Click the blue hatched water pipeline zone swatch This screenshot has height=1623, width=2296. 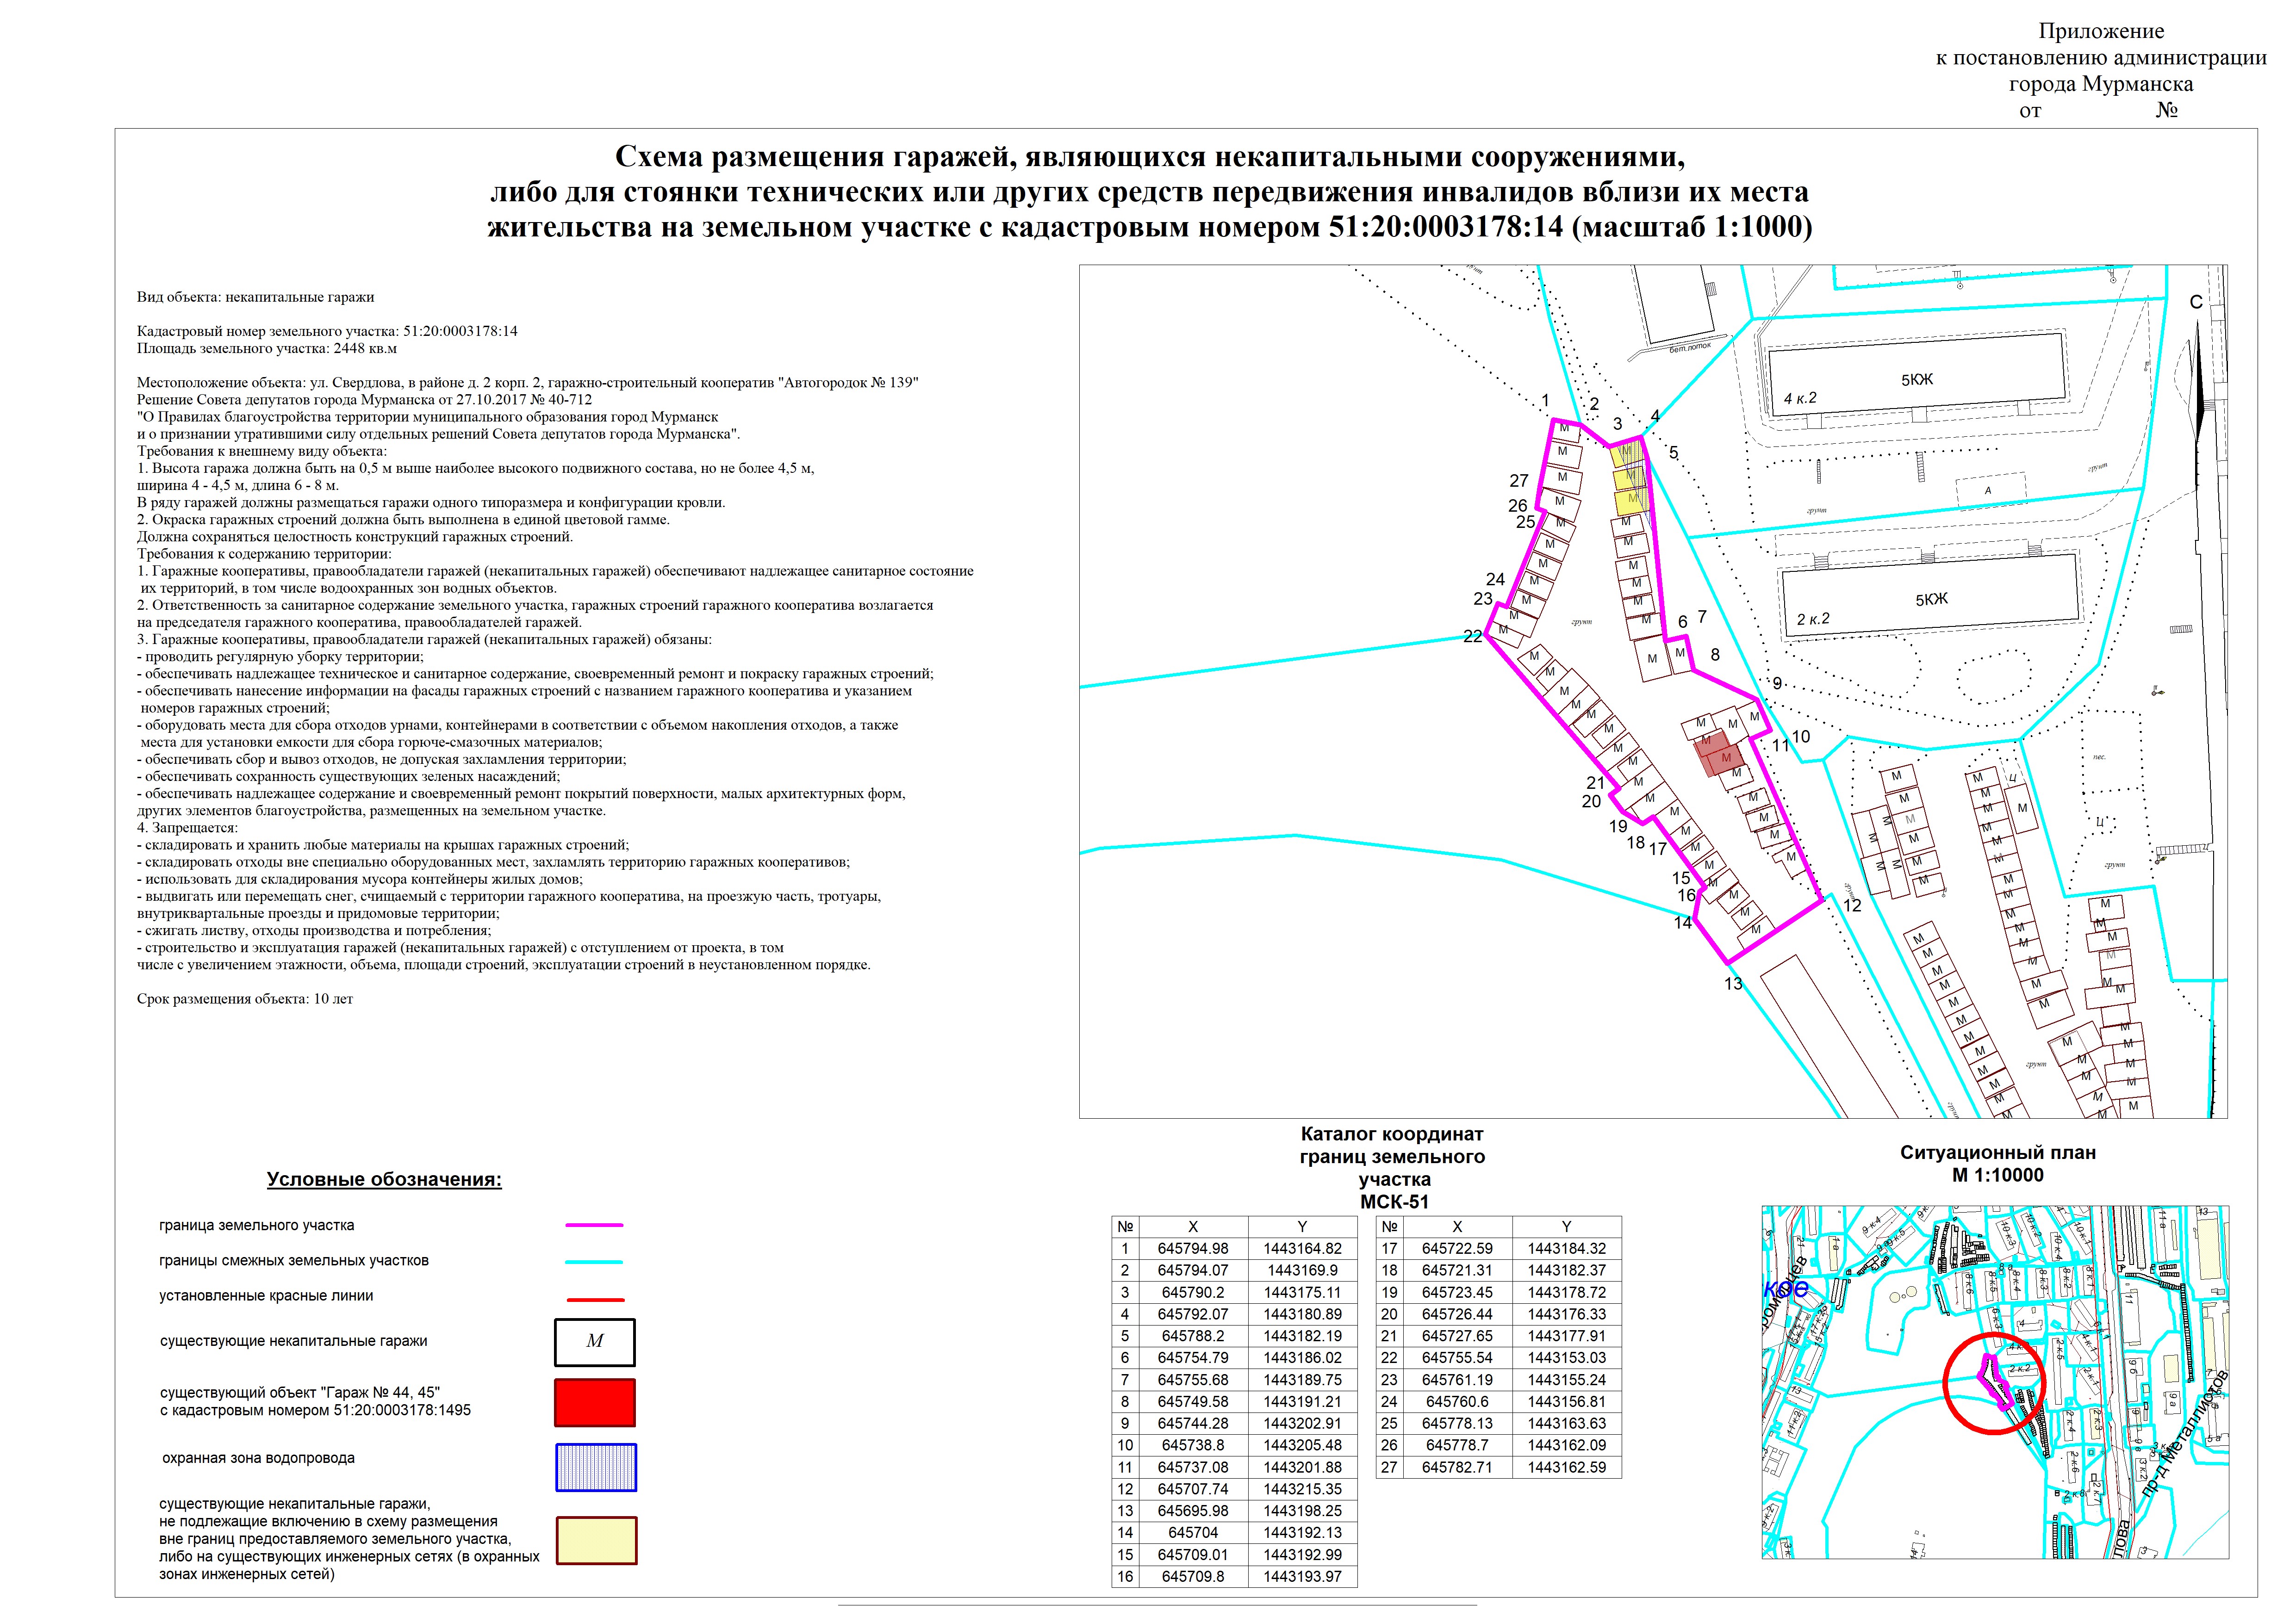(595, 1467)
